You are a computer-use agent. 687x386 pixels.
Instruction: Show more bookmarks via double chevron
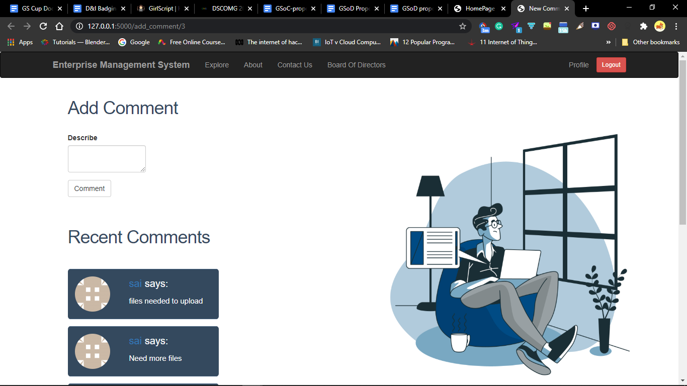point(609,42)
